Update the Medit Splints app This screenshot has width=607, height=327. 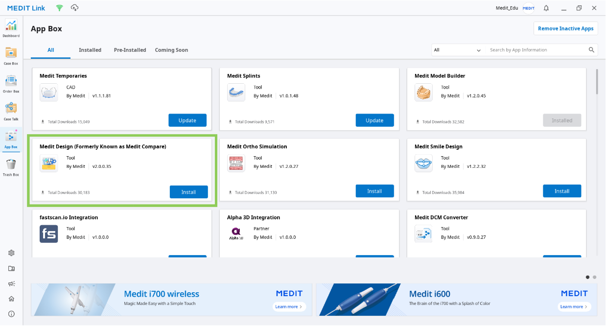(374, 120)
